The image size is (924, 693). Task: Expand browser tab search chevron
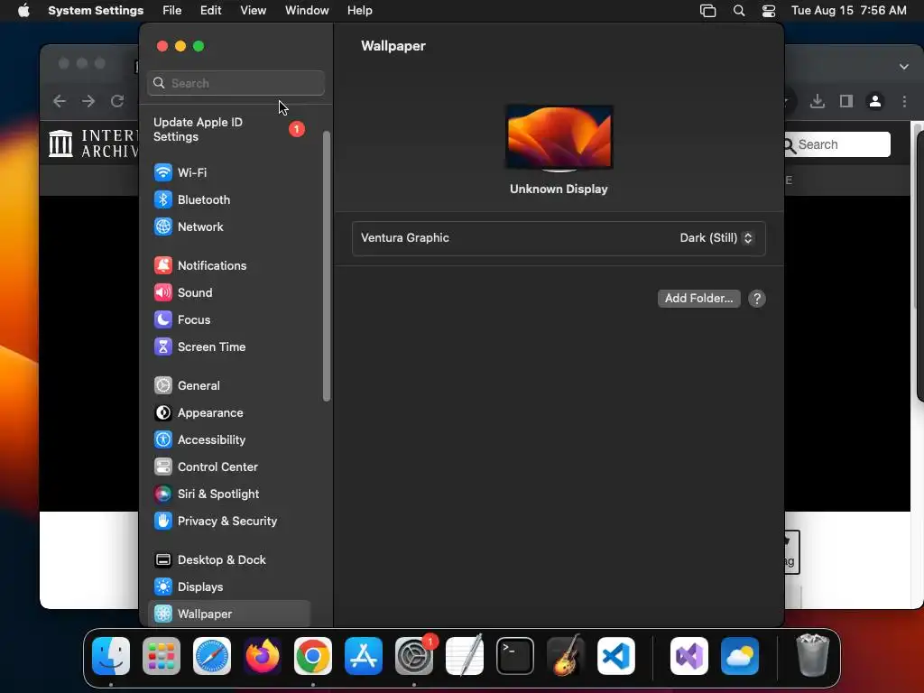click(904, 67)
